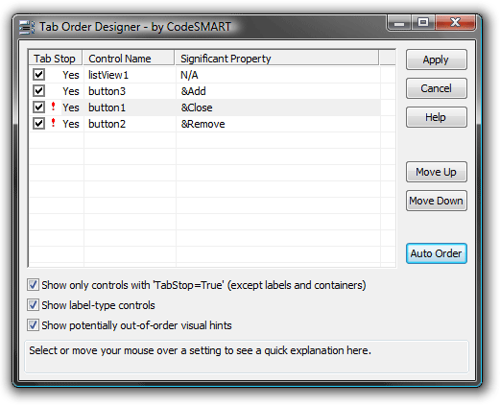
Task: Disable 'Show only controls with TabStop=True' option
Action: [x=33, y=285]
